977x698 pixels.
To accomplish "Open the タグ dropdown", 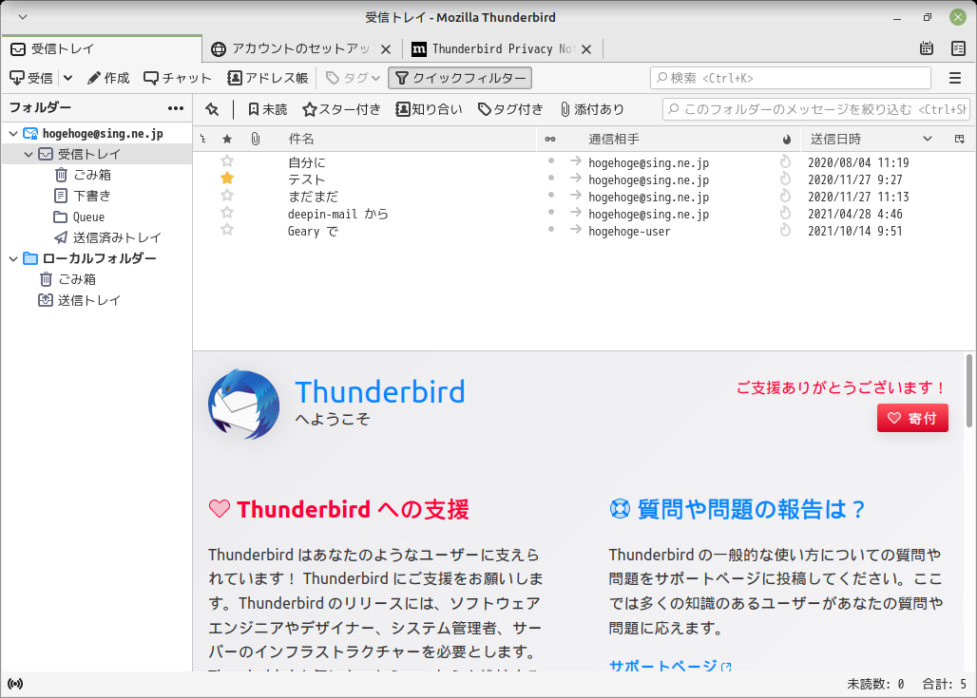I will (x=353, y=78).
